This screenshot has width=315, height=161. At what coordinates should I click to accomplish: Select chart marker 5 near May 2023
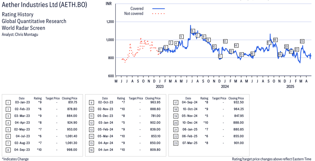pyautogui.click(x=181, y=37)
